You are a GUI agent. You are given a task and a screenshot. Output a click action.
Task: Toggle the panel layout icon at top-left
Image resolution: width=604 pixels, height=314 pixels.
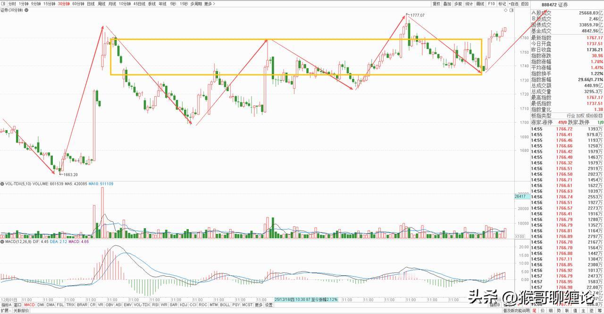click(4, 3)
